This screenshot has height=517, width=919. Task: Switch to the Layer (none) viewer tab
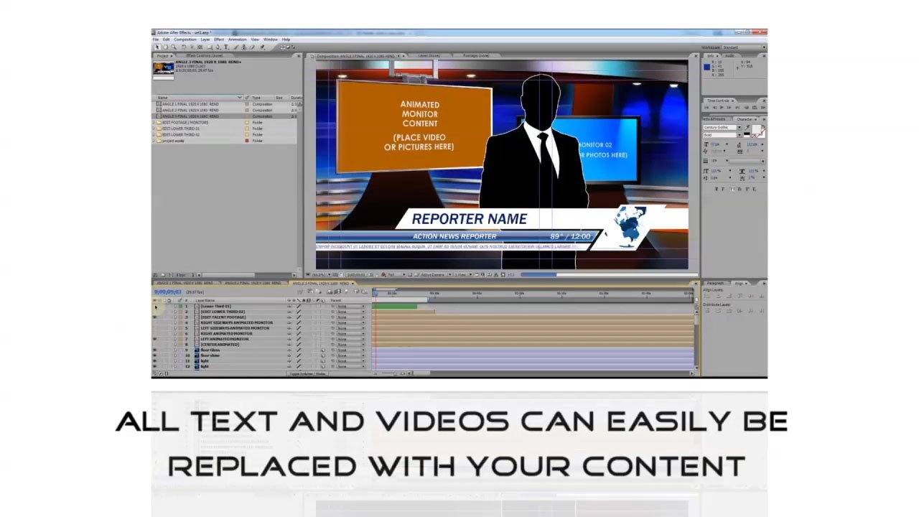pos(429,55)
